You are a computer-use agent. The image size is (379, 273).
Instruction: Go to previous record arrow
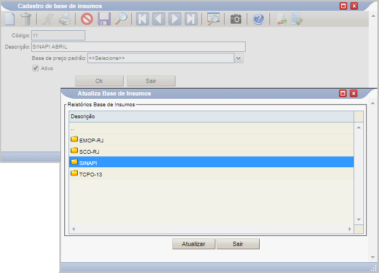coord(159,19)
